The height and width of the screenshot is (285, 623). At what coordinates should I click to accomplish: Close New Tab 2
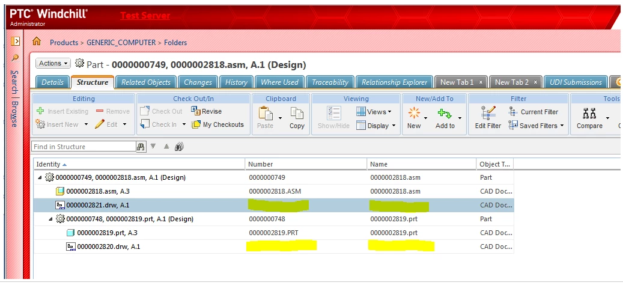pos(536,82)
